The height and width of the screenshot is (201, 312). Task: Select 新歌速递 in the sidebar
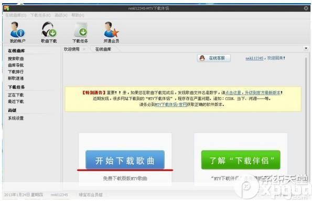click(16, 78)
